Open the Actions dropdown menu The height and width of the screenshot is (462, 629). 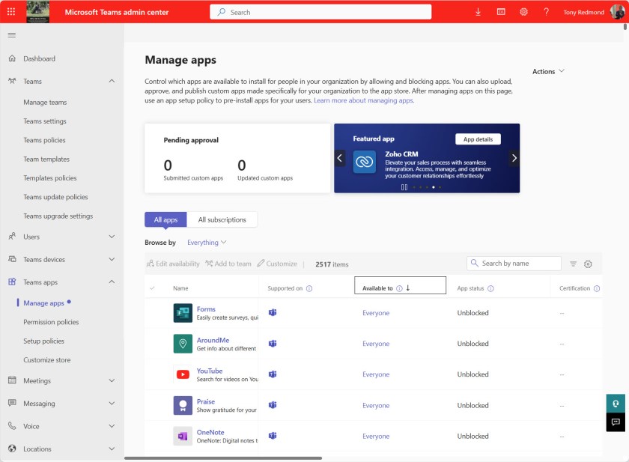[x=548, y=71]
